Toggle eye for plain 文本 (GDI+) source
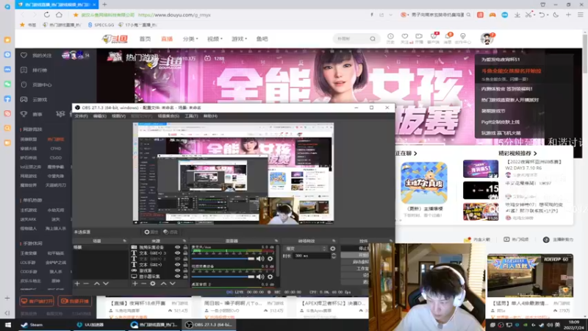The image size is (588, 331). [x=177, y=265]
